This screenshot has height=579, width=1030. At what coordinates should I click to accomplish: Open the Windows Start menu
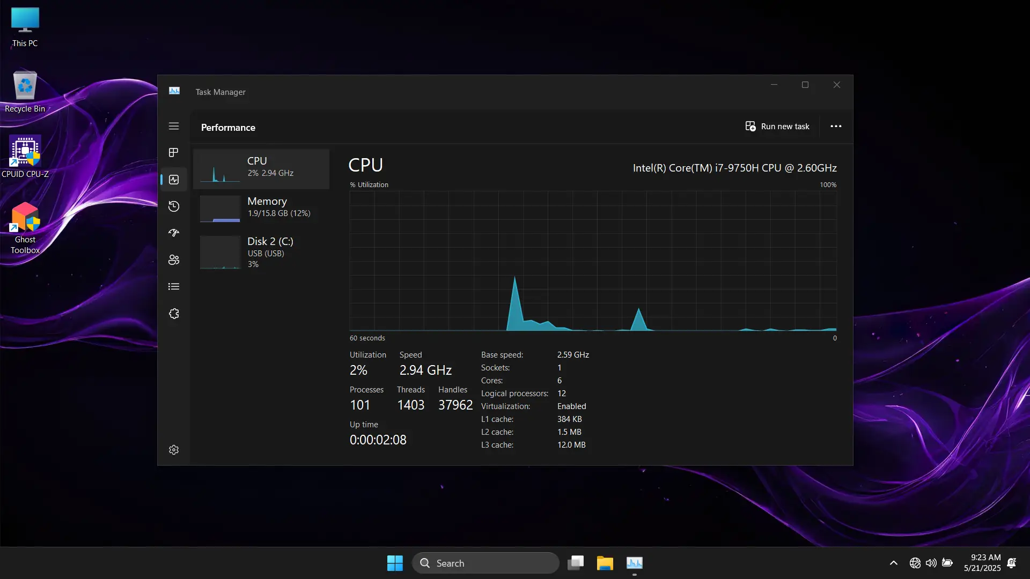pyautogui.click(x=395, y=563)
